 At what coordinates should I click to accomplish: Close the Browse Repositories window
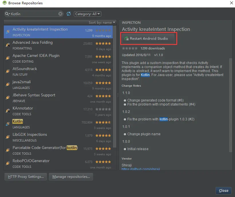[x=231, y=3]
